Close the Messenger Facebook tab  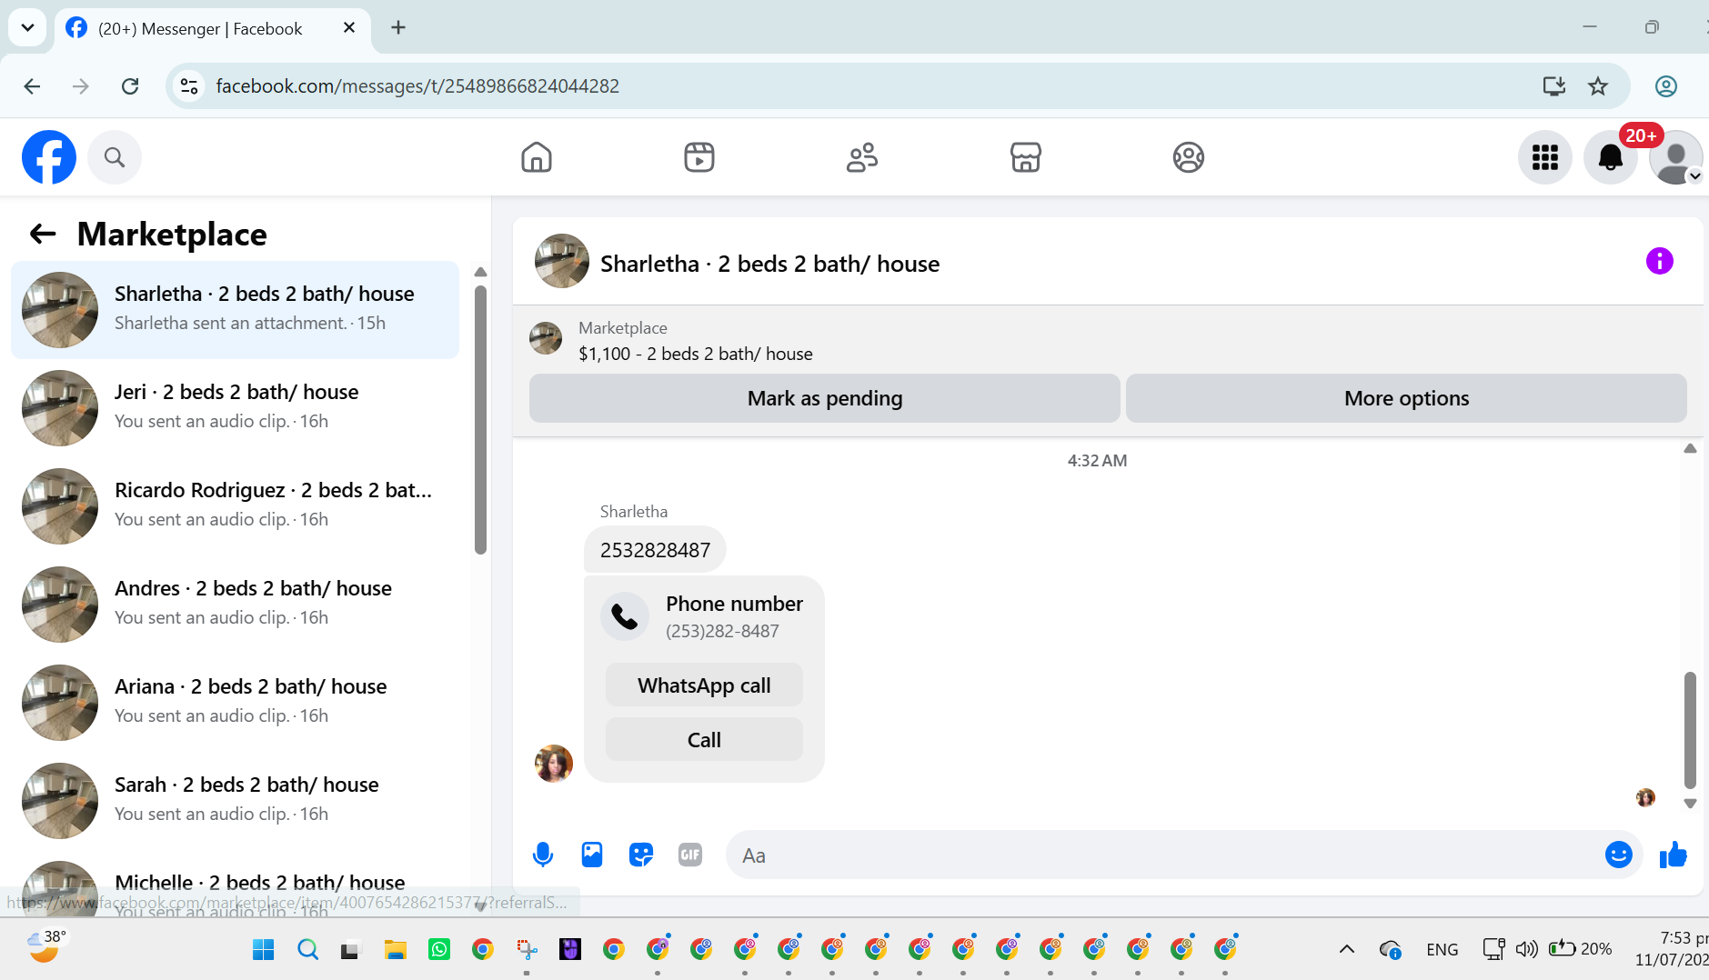(x=348, y=28)
